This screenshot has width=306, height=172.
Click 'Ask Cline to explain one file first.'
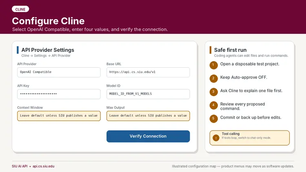[x=251, y=90]
